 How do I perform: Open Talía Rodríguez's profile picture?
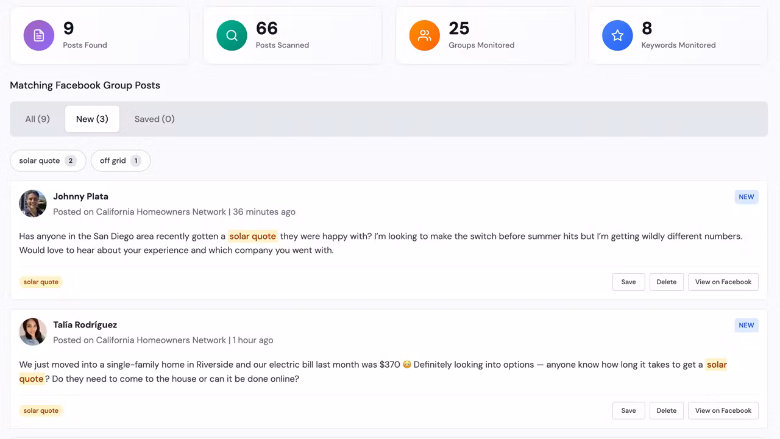click(33, 332)
